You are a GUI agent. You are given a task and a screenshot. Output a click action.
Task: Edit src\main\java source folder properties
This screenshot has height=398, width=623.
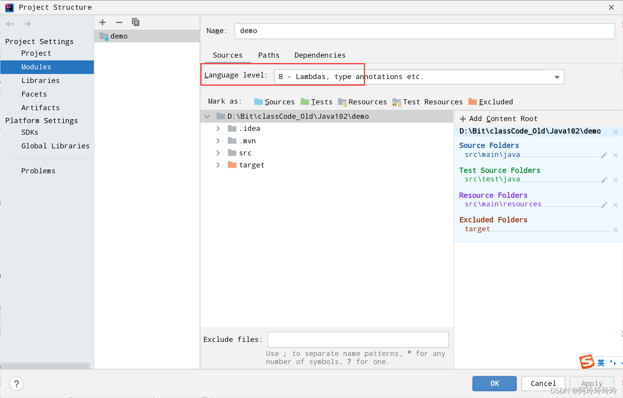pos(604,155)
